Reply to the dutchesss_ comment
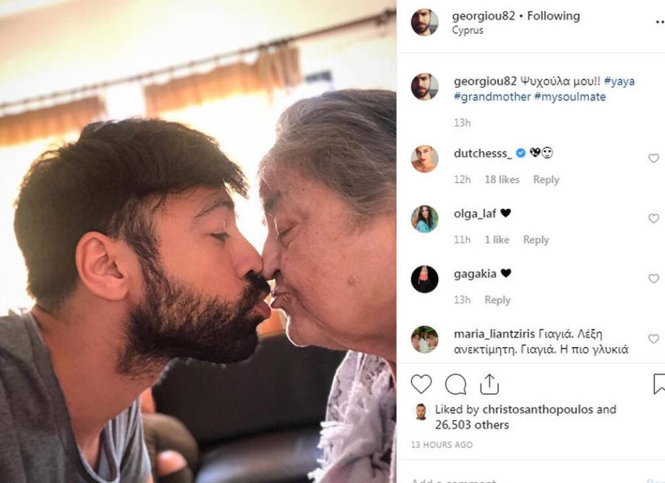This screenshot has height=483, width=665. pyautogui.click(x=546, y=179)
